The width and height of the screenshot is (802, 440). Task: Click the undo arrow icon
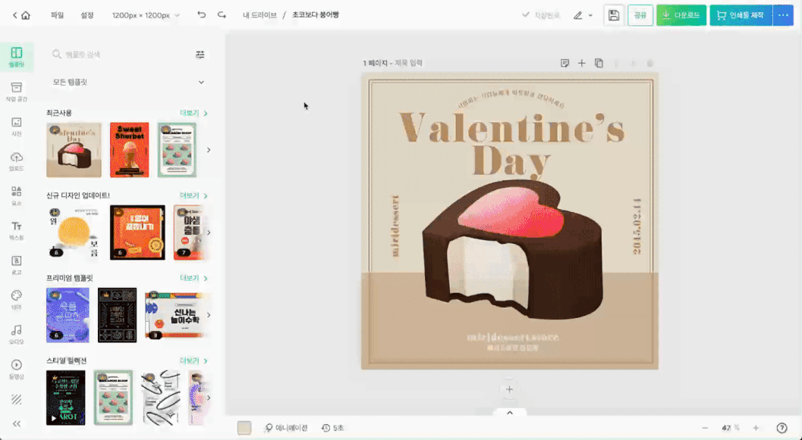(201, 15)
